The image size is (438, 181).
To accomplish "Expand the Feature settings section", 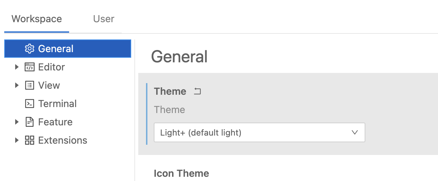I will pyautogui.click(x=17, y=122).
